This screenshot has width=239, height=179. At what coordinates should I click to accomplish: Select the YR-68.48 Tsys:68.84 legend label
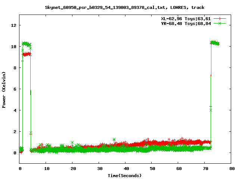pos(184,23)
